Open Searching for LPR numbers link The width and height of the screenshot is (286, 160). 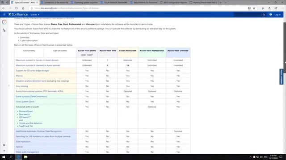43,136
